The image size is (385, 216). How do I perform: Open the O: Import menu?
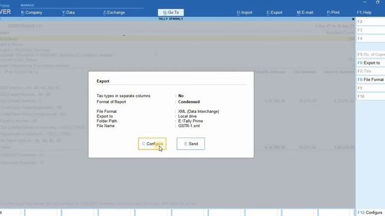[x=244, y=13]
